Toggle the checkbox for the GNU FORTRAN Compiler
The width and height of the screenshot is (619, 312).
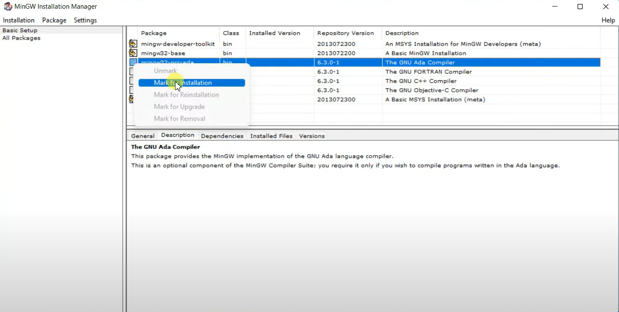pyautogui.click(x=133, y=71)
